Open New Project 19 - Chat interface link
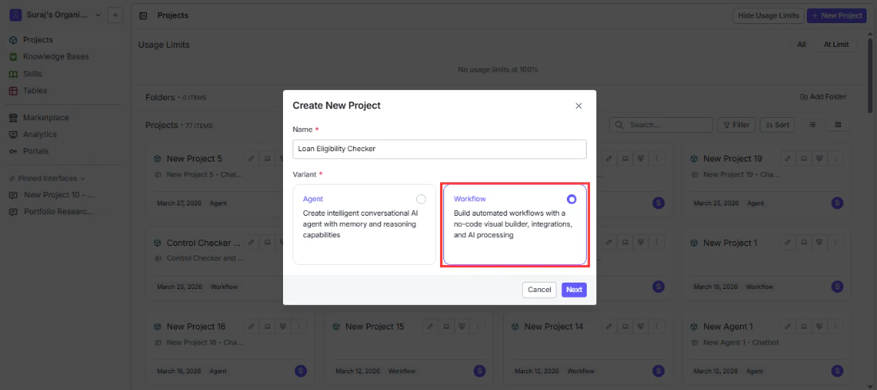The height and width of the screenshot is (390, 877). 741,174
